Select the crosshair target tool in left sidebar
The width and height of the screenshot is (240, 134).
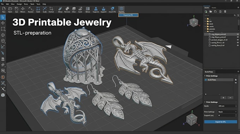pos(3,35)
